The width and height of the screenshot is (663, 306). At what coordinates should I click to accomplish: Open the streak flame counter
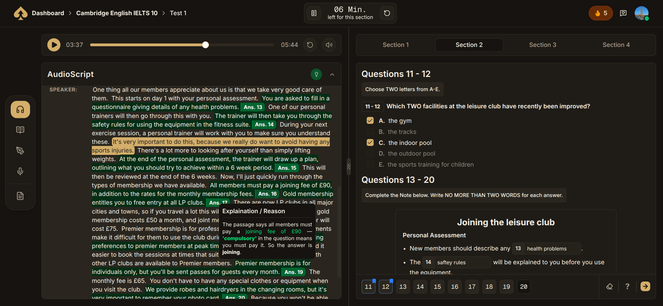pyautogui.click(x=601, y=13)
